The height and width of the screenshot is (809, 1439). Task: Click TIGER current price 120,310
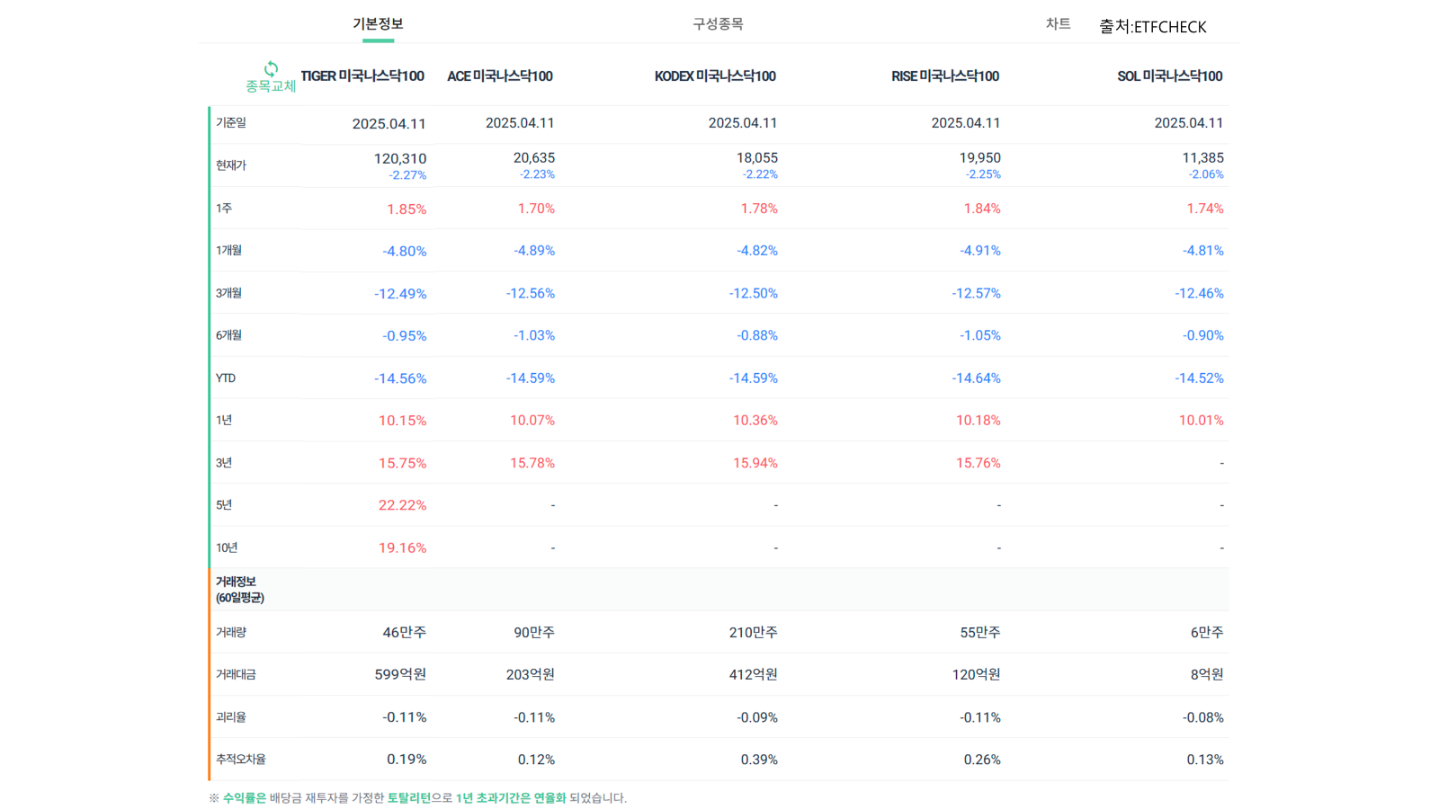pyautogui.click(x=400, y=158)
